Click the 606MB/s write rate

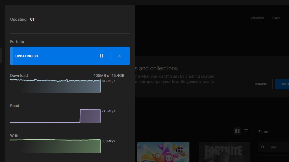[x=108, y=141]
